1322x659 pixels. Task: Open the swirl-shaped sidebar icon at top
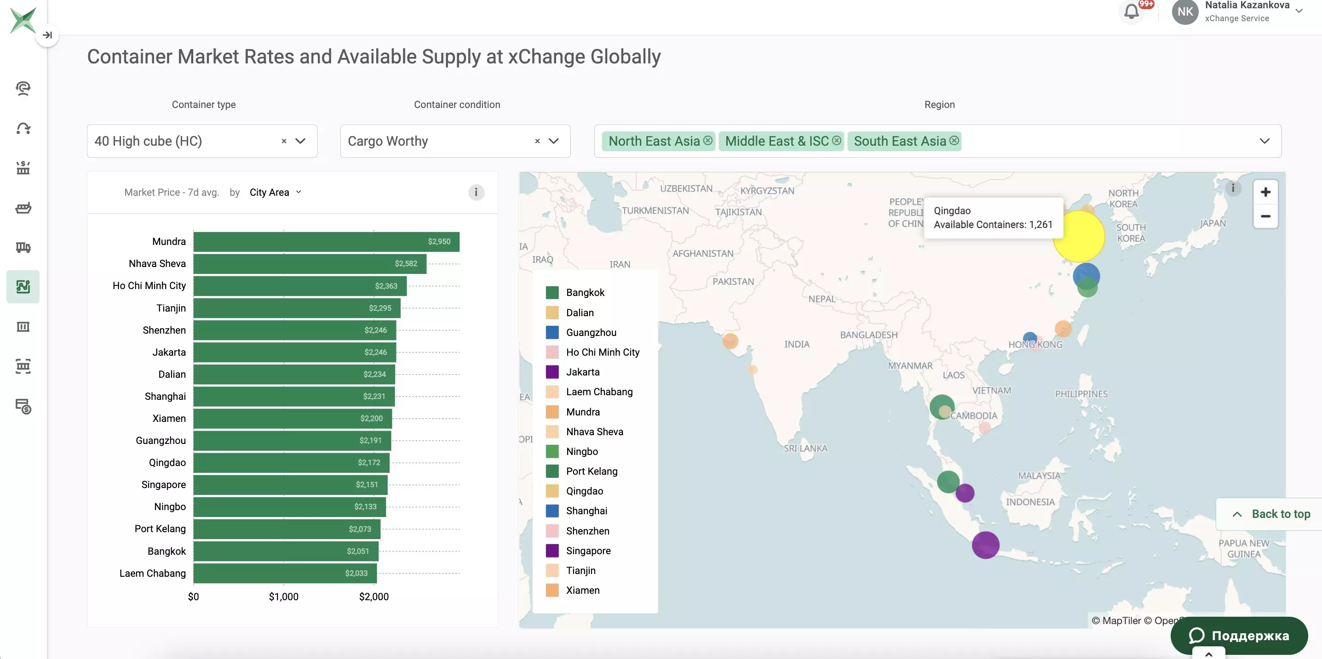tap(23, 88)
